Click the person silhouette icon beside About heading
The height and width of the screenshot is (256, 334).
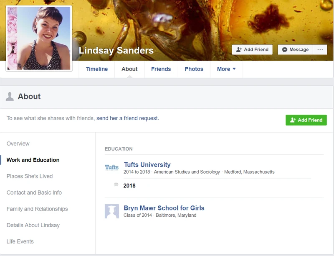[x=10, y=96]
